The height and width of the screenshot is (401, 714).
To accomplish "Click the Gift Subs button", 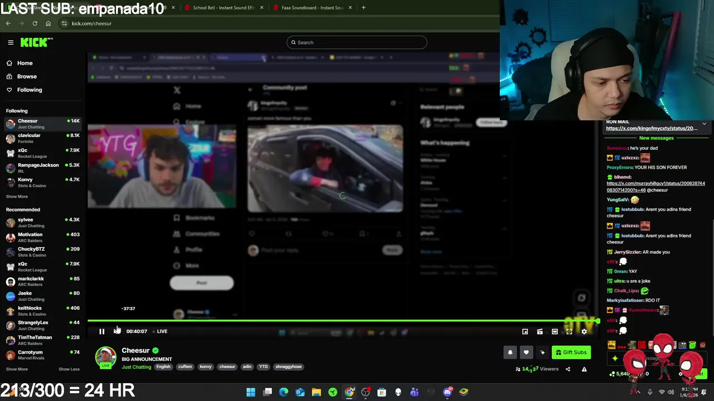I will [x=571, y=353].
